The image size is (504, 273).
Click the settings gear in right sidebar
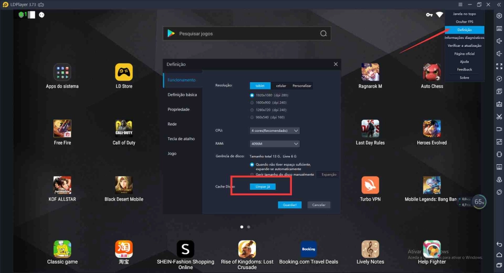pyautogui.click(x=499, y=16)
